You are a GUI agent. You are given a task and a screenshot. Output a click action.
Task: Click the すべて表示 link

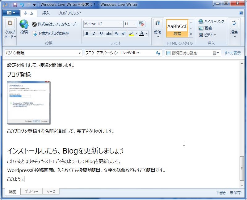[232, 53]
